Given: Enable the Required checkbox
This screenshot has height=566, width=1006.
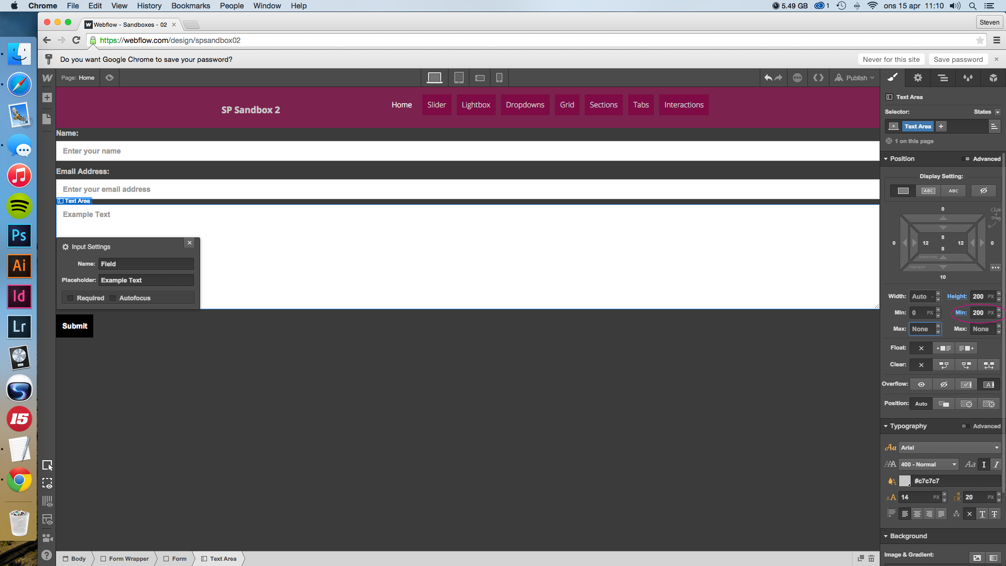Looking at the screenshot, I should tap(70, 298).
